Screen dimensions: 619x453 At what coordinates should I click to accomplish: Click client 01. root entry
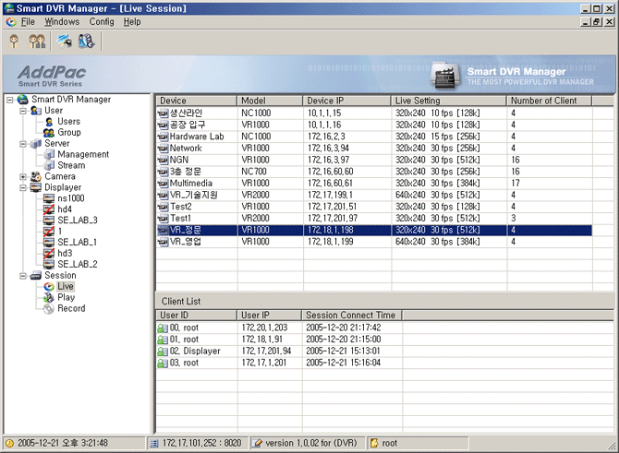(184, 340)
